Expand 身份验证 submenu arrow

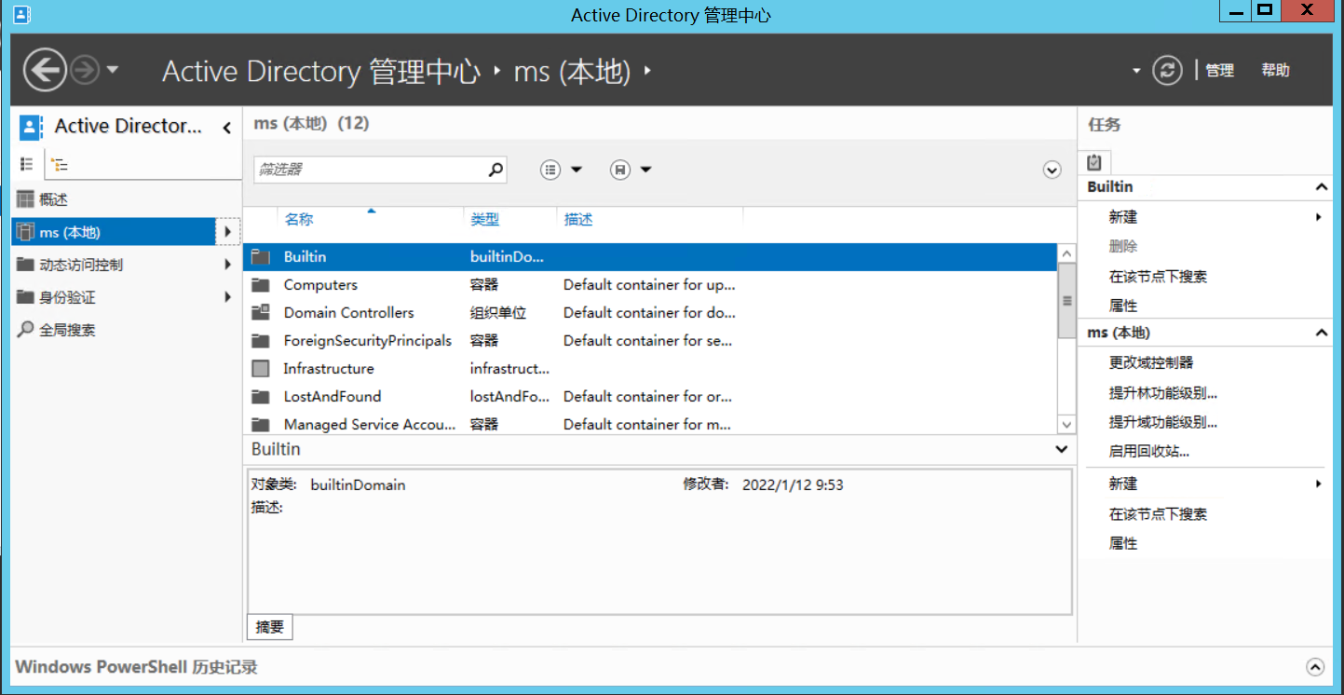click(227, 297)
